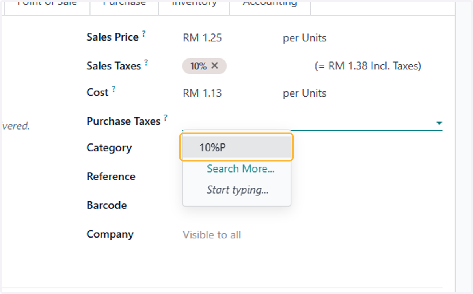Click the Cost field help question mark
The height and width of the screenshot is (294, 473).
(x=114, y=89)
